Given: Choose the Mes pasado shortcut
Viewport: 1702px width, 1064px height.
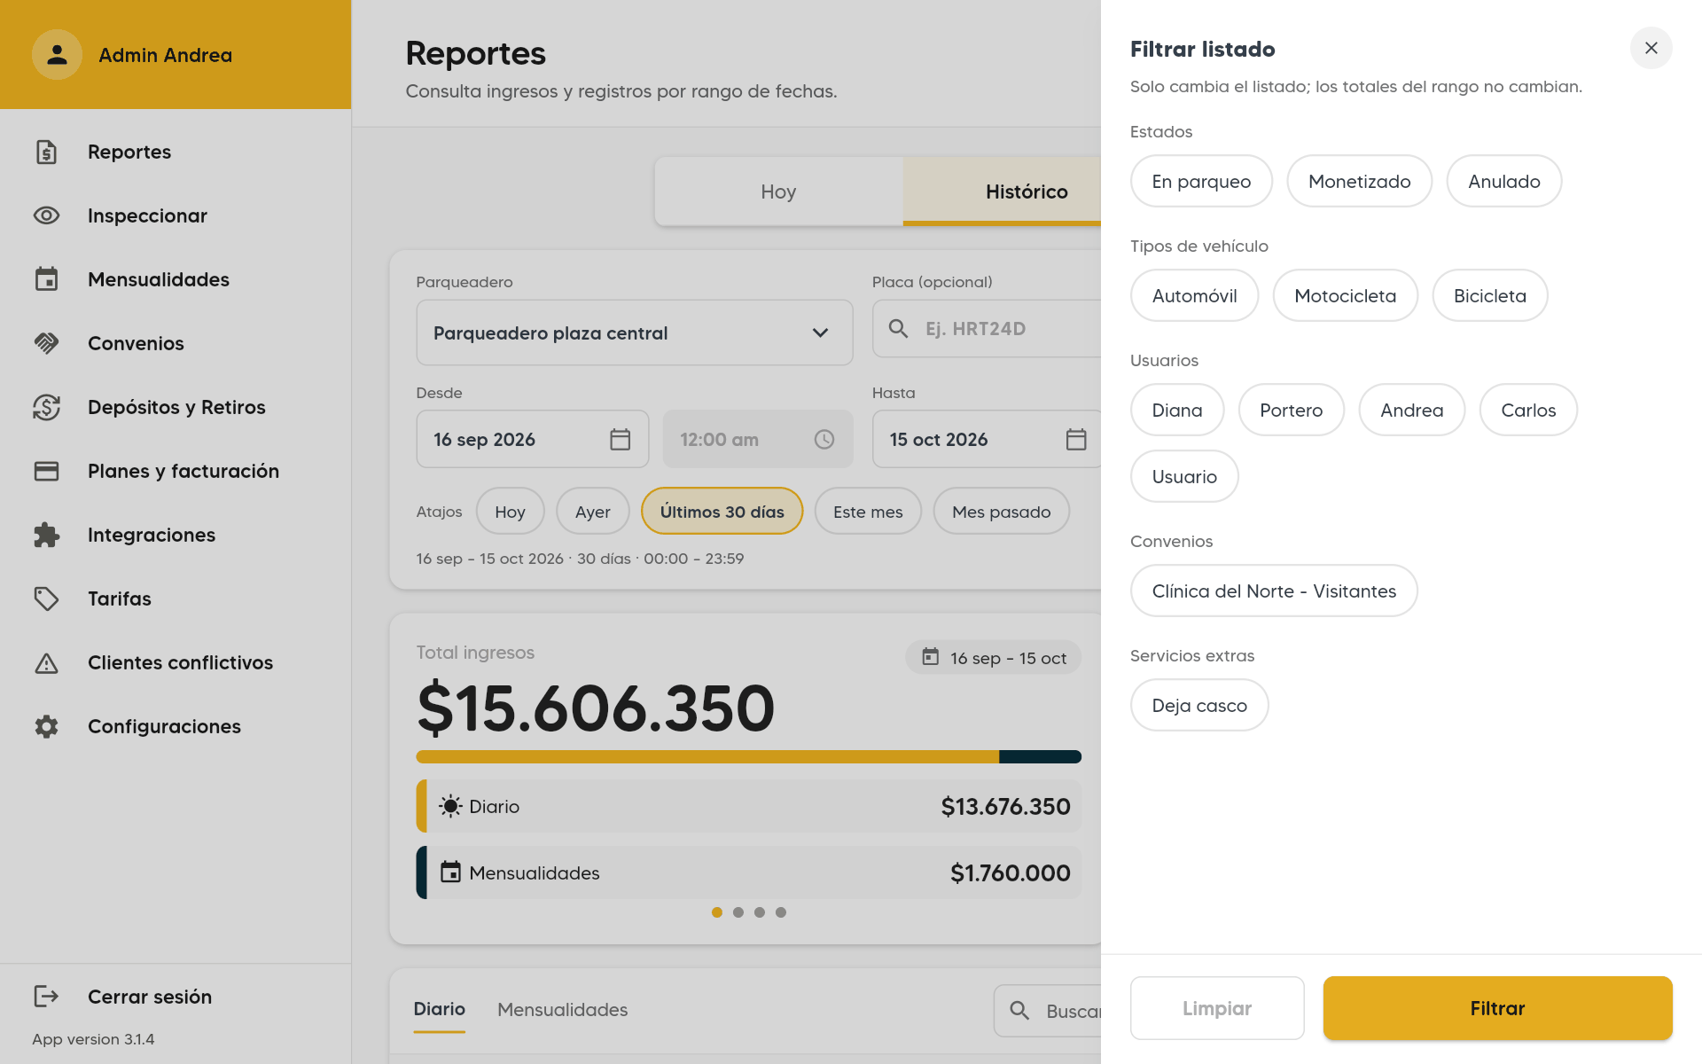Looking at the screenshot, I should (1001, 512).
